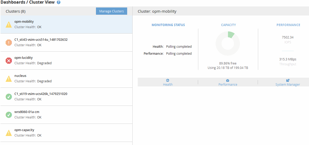Launch System Manager link
309x145 pixels.
[288, 85]
